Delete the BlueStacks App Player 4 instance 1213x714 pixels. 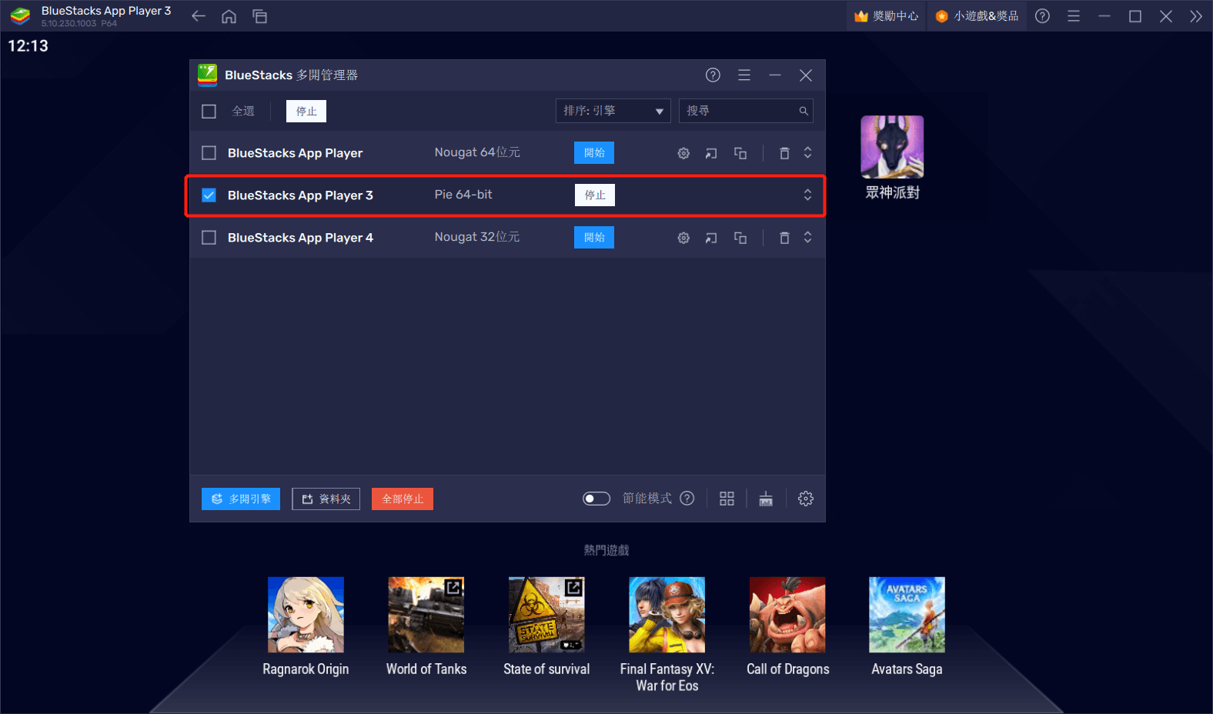[784, 238]
